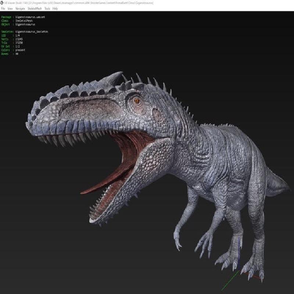Click the dinosaur's orange eye in the viewport
The height and width of the screenshot is (294, 294).
137,101
